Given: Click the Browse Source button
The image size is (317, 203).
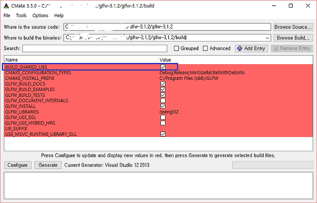Looking at the screenshot, I should point(293,27).
